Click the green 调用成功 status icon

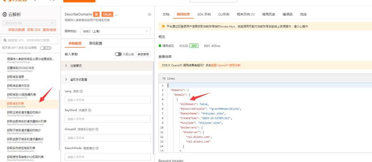pos(160,46)
